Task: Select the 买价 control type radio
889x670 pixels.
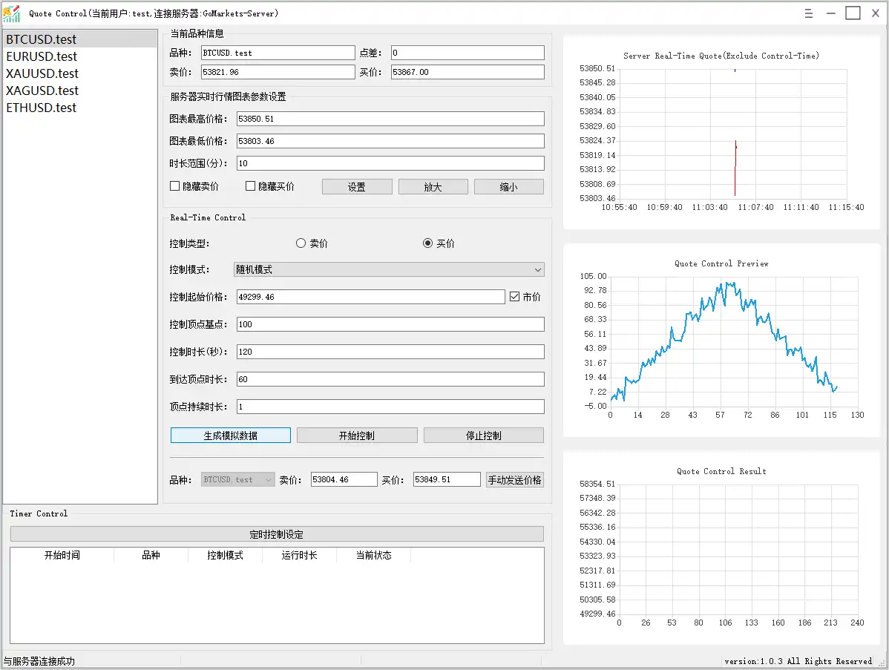Action: 427,243
